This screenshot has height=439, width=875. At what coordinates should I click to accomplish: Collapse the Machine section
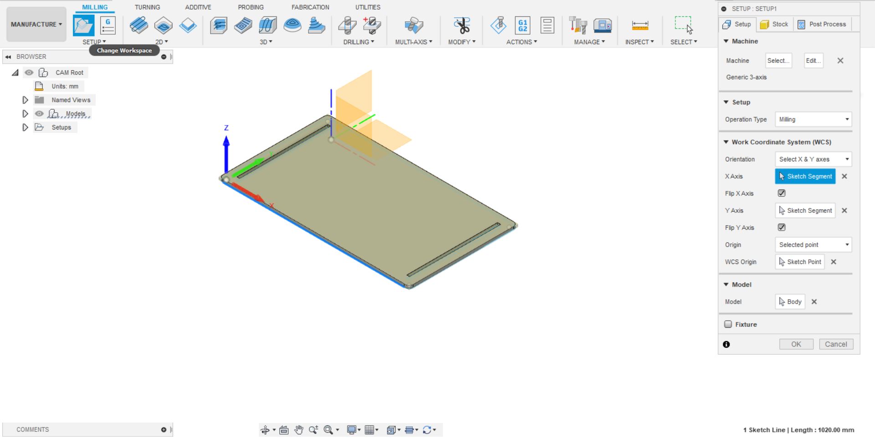726,41
